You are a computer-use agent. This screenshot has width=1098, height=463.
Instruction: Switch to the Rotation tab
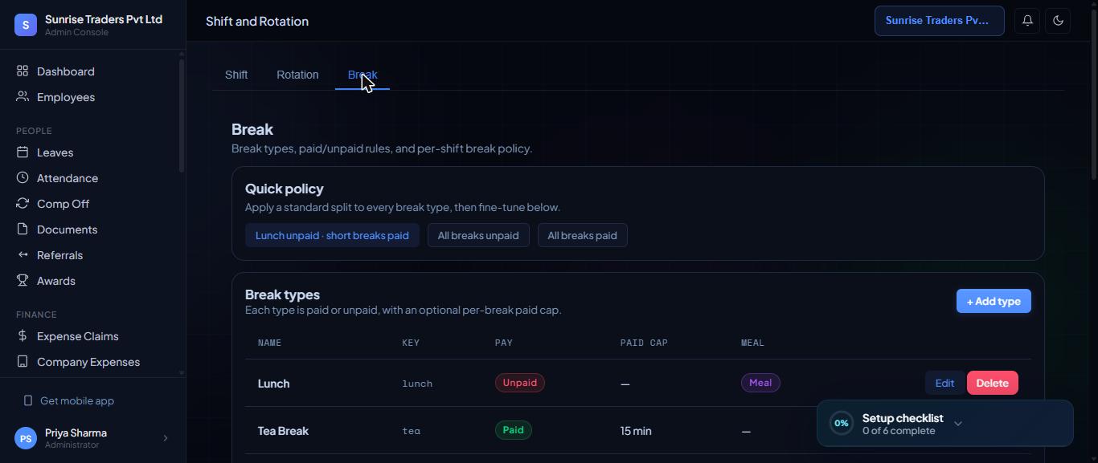pos(297,75)
